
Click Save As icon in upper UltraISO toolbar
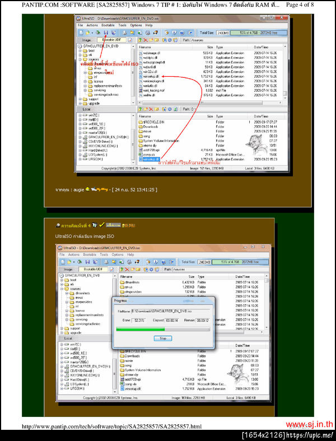tap(114, 32)
